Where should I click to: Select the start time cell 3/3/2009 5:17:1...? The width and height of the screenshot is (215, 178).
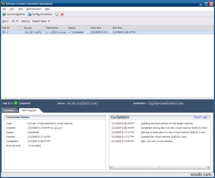click(100, 32)
